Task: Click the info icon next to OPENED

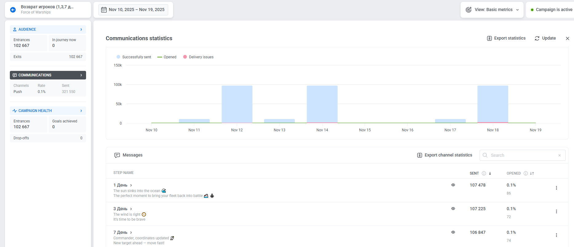Action: point(526,173)
